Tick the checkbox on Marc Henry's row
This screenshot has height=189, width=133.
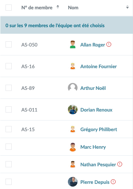point(9,147)
